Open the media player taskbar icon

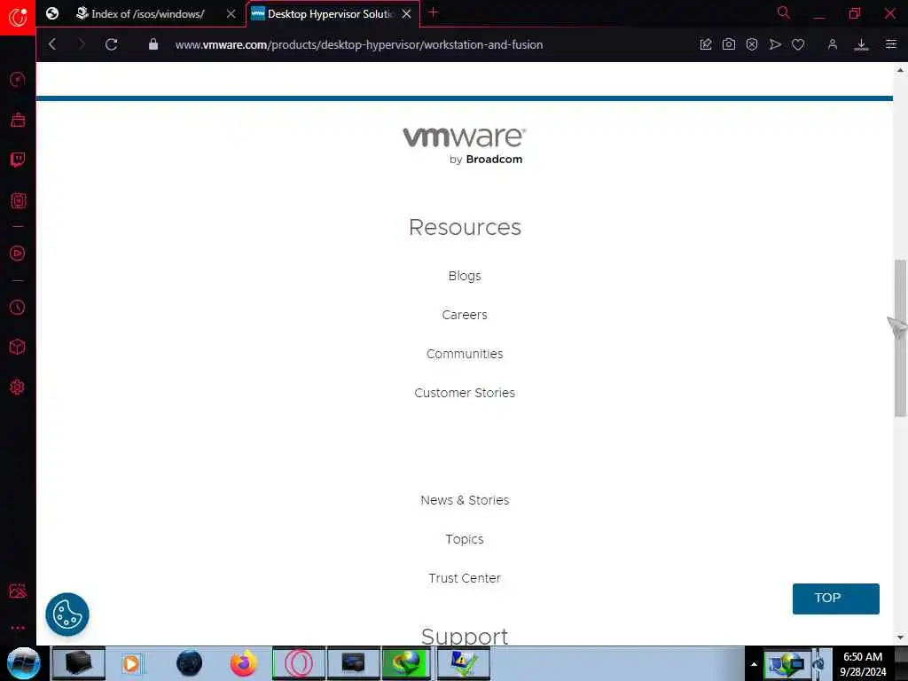[131, 663]
